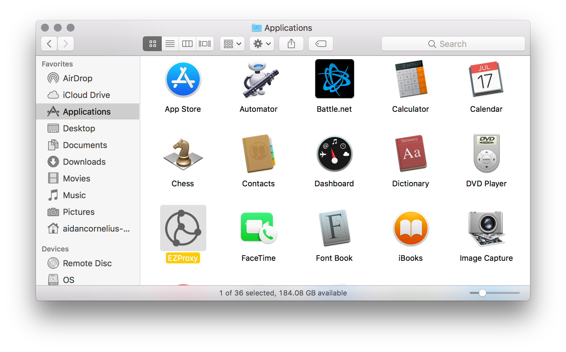The width and height of the screenshot is (566, 352).
Task: Click the Chess knight icon
Action: (183, 154)
